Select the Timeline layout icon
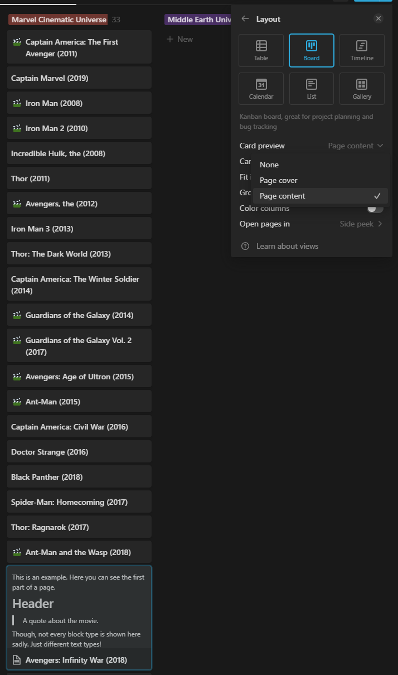Image resolution: width=398 pixels, height=675 pixels. [x=362, y=46]
